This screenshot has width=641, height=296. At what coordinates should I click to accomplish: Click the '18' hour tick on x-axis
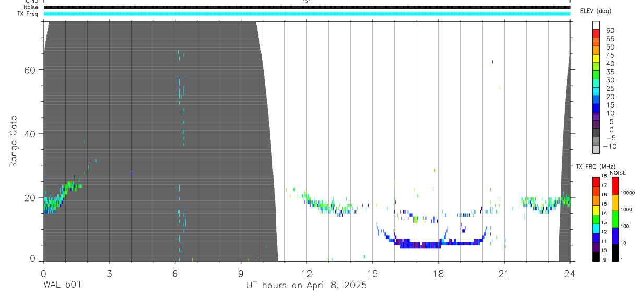coord(438,274)
